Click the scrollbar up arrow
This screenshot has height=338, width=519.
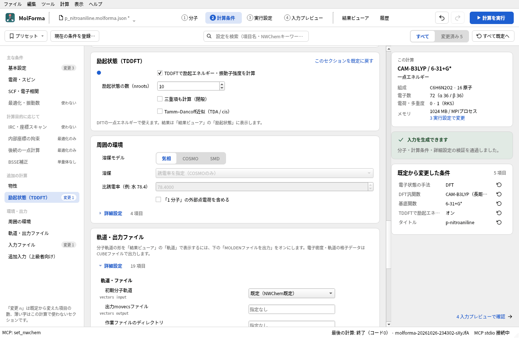pyautogui.click(x=388, y=49)
